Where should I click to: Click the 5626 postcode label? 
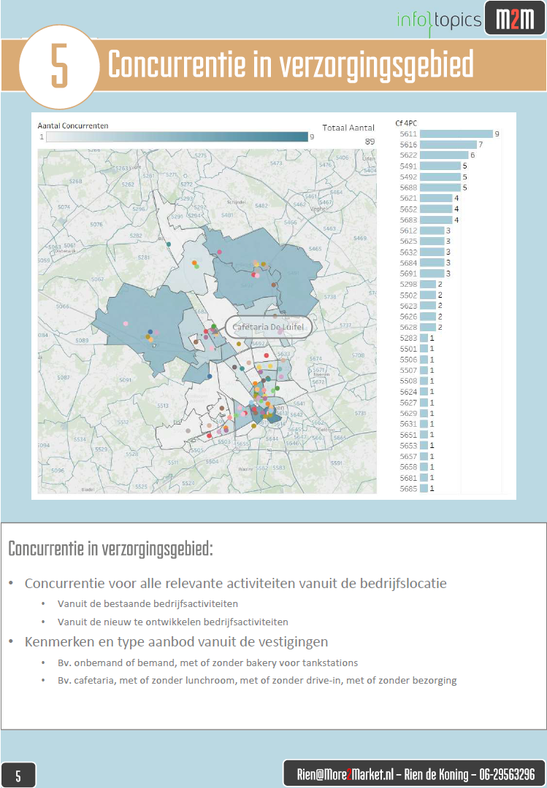pos(408,317)
